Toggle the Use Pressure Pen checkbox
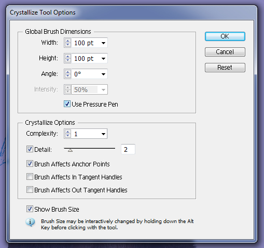 click(x=67, y=104)
